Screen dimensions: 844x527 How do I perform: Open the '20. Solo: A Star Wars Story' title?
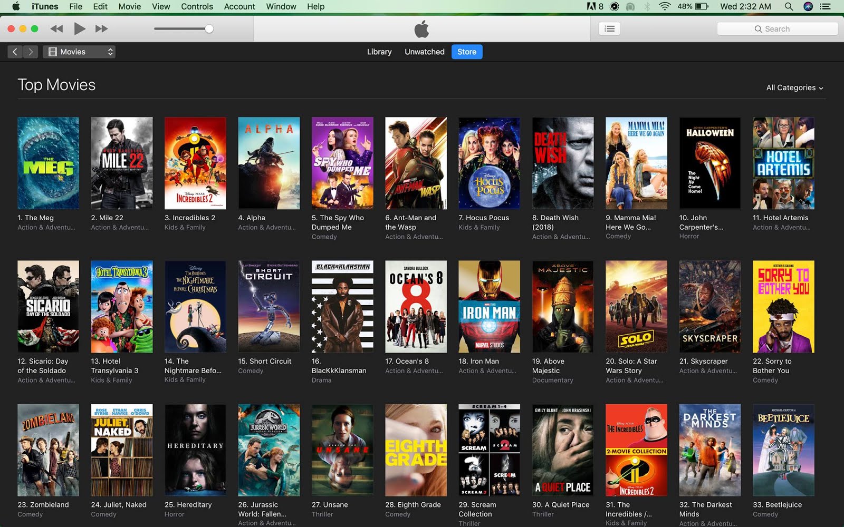coord(631,366)
